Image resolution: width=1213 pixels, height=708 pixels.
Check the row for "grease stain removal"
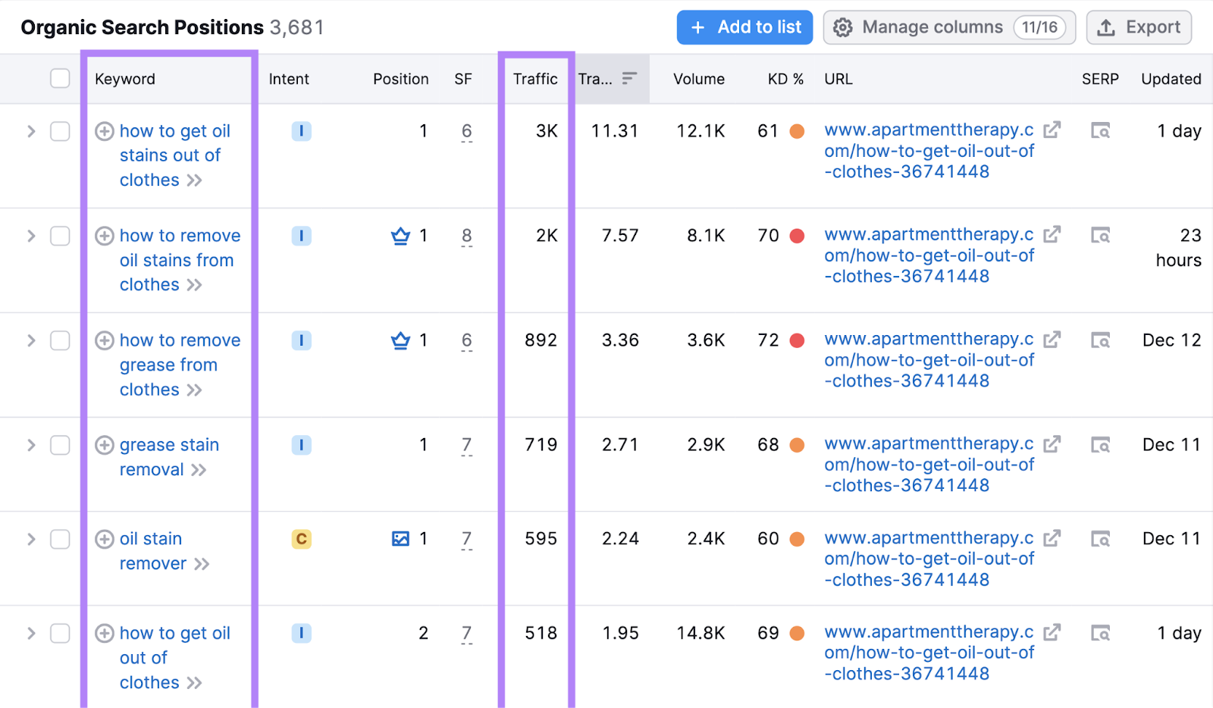60,446
